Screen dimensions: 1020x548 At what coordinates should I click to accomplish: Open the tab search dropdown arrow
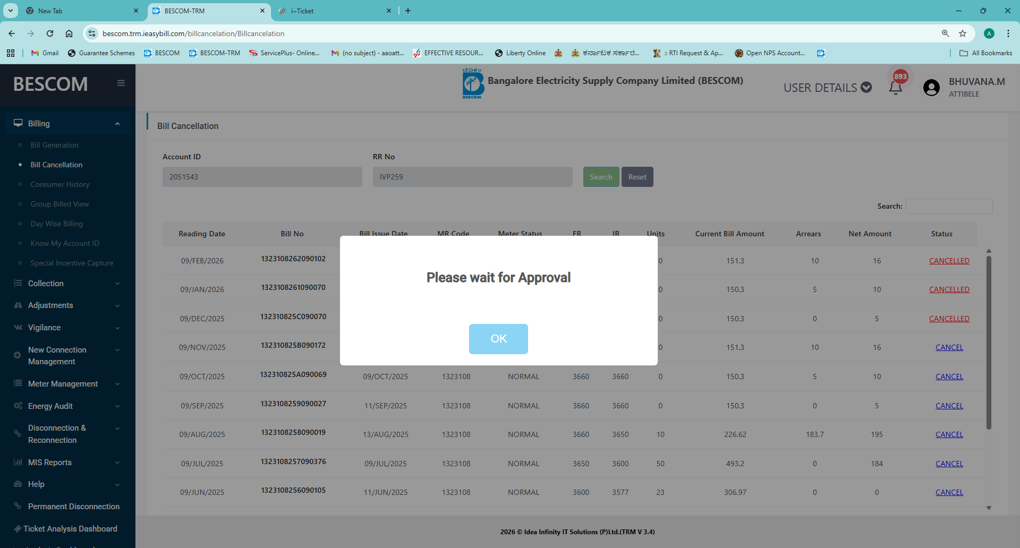pos(11,11)
